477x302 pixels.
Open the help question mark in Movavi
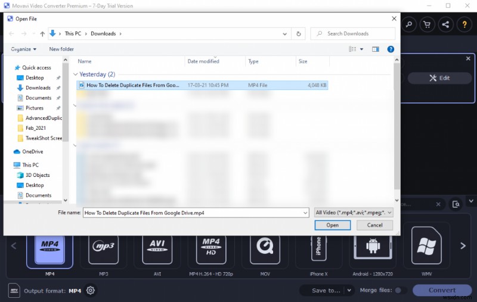point(464,24)
